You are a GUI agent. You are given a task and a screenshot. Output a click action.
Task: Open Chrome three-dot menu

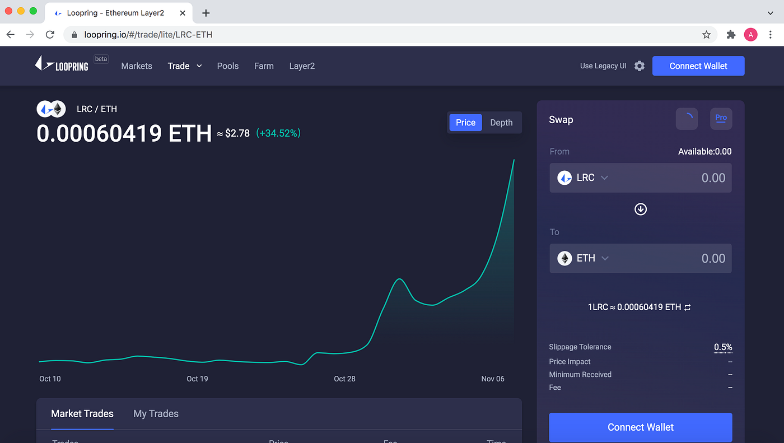[x=771, y=35]
